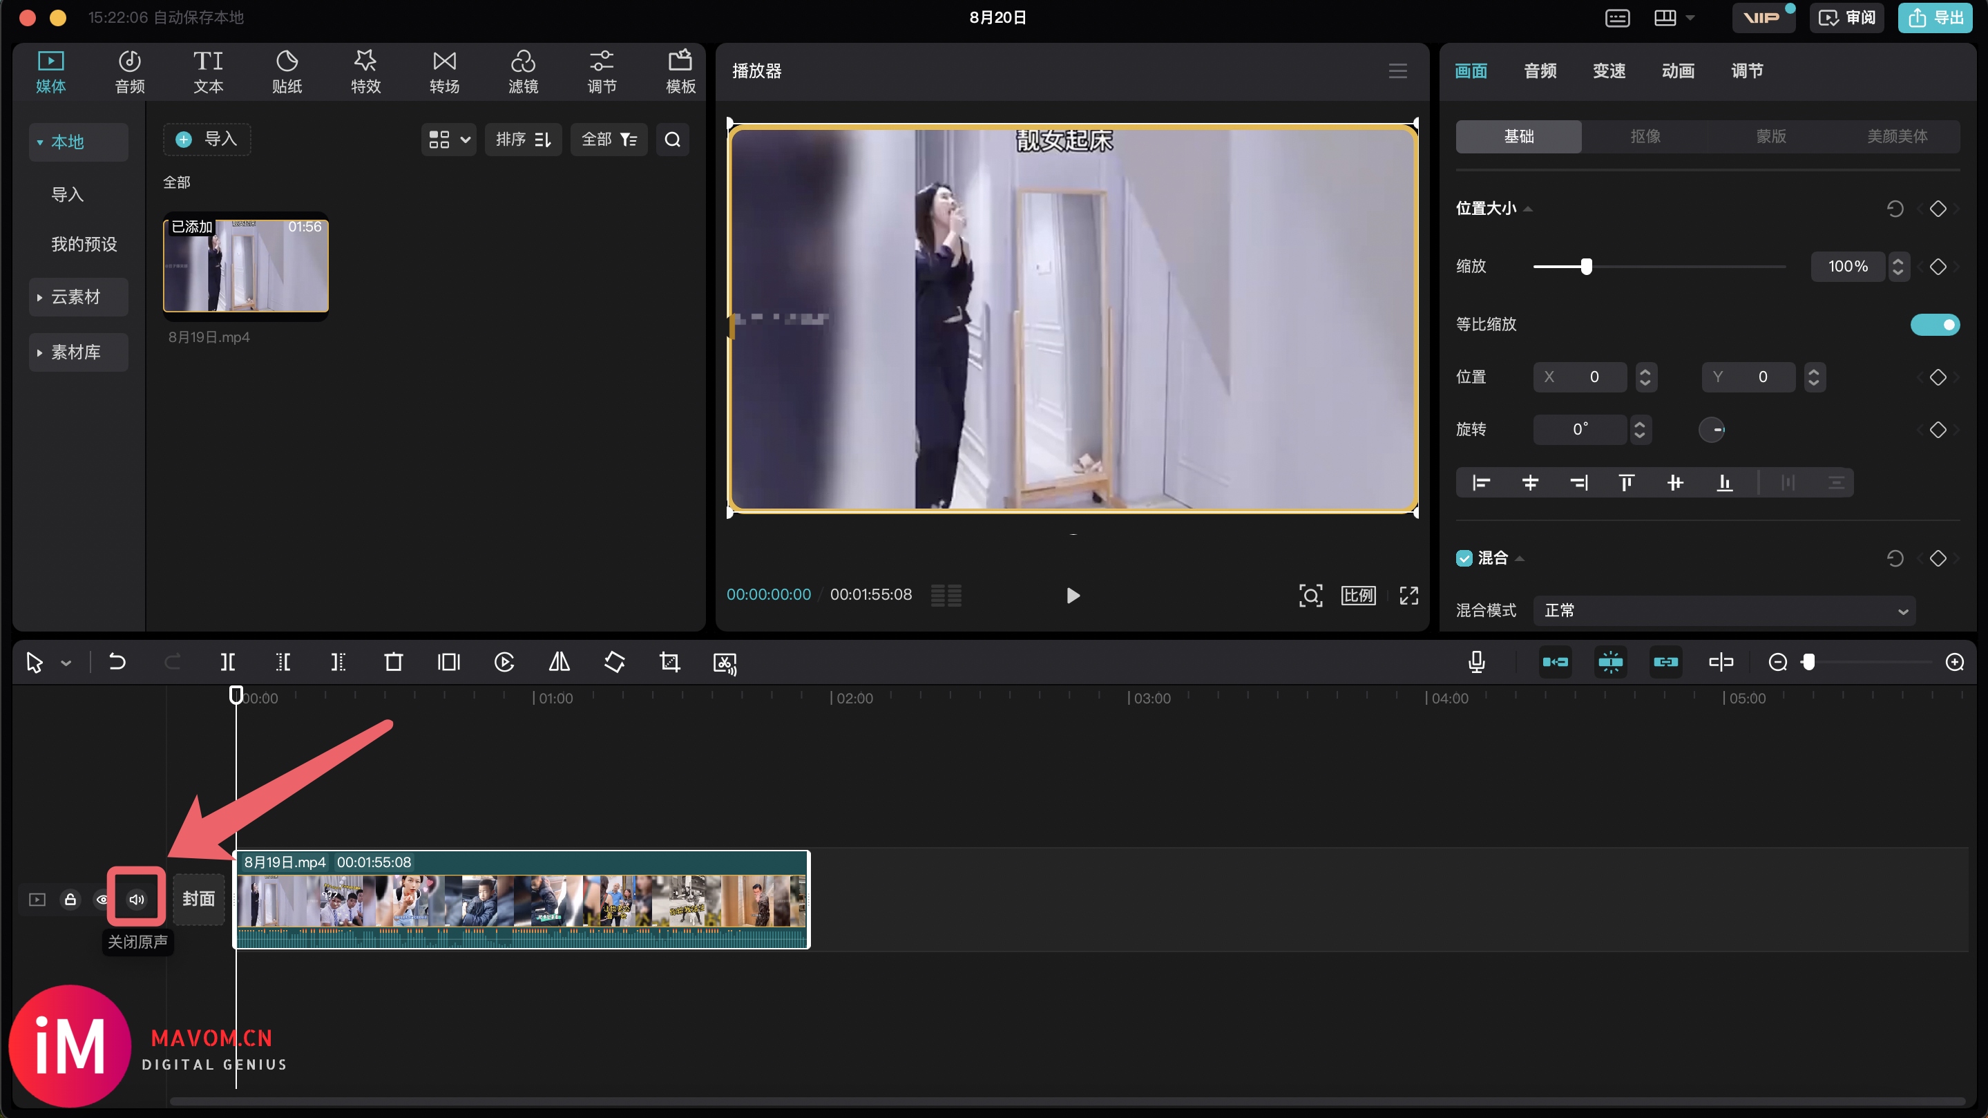The height and width of the screenshot is (1118, 1988).
Task: Collapse the 位置大小 section
Action: point(1527,209)
